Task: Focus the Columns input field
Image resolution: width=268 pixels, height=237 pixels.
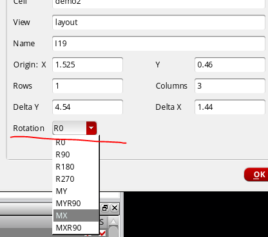Action: [230, 86]
